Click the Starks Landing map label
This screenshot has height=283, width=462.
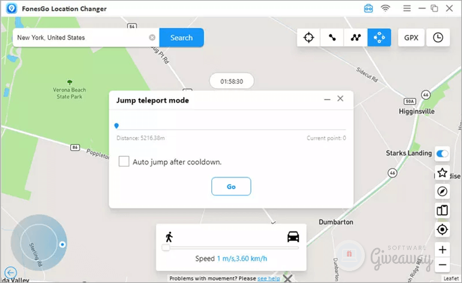(409, 153)
